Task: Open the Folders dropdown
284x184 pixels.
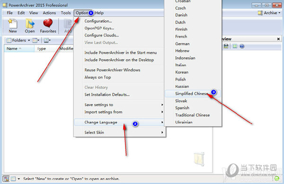Action: (18, 40)
